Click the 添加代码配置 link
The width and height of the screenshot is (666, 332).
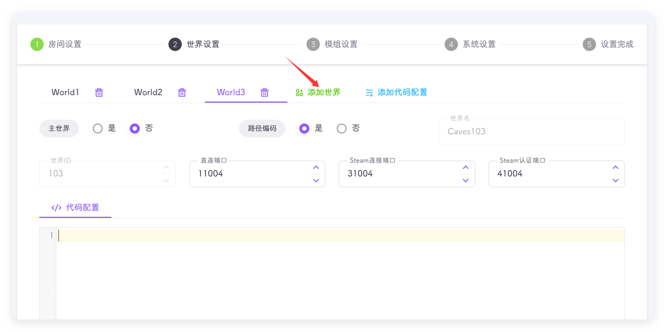pos(402,92)
